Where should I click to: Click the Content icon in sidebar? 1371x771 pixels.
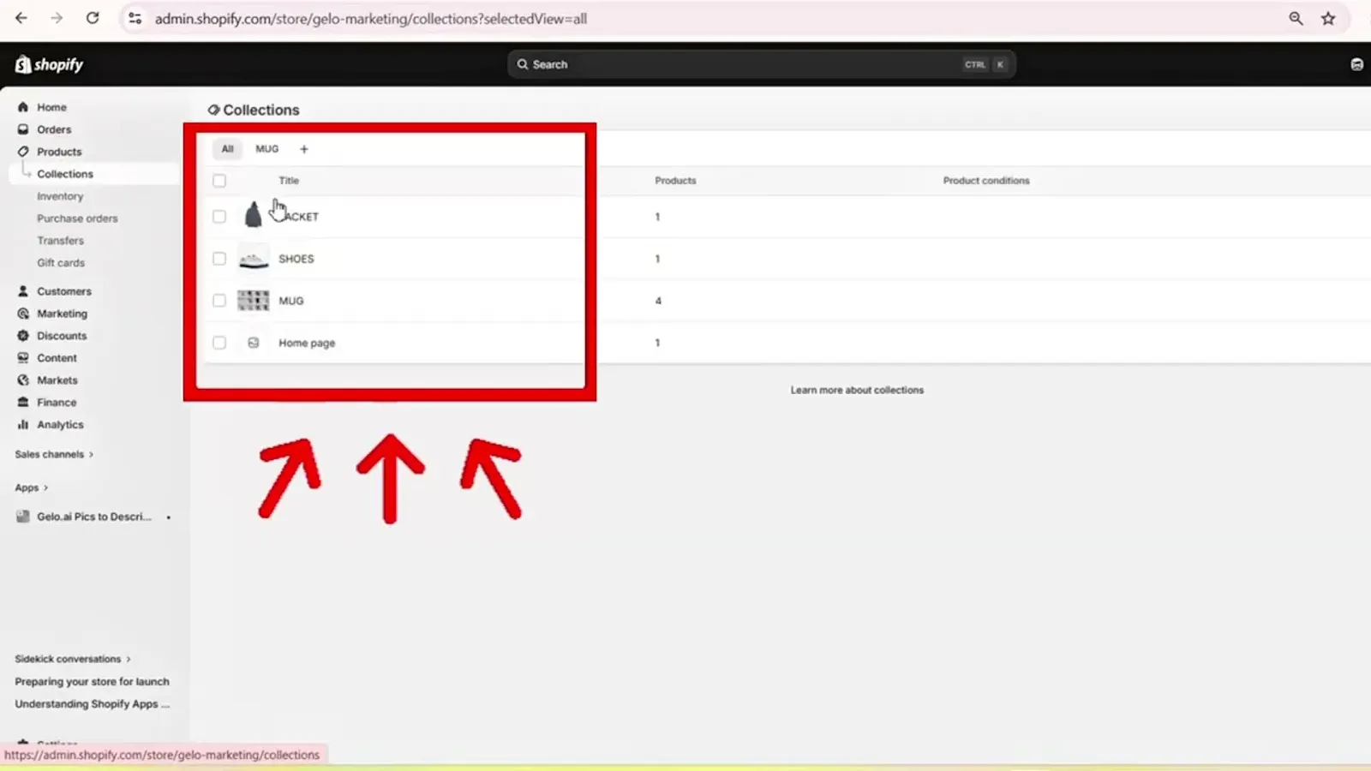coord(23,358)
